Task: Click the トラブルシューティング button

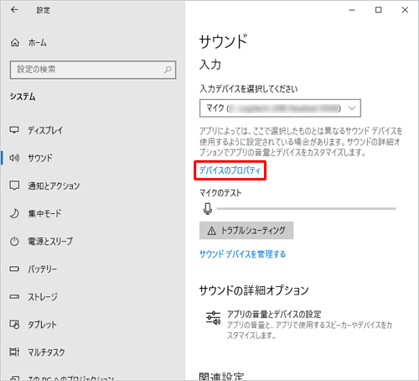Action: click(x=246, y=231)
